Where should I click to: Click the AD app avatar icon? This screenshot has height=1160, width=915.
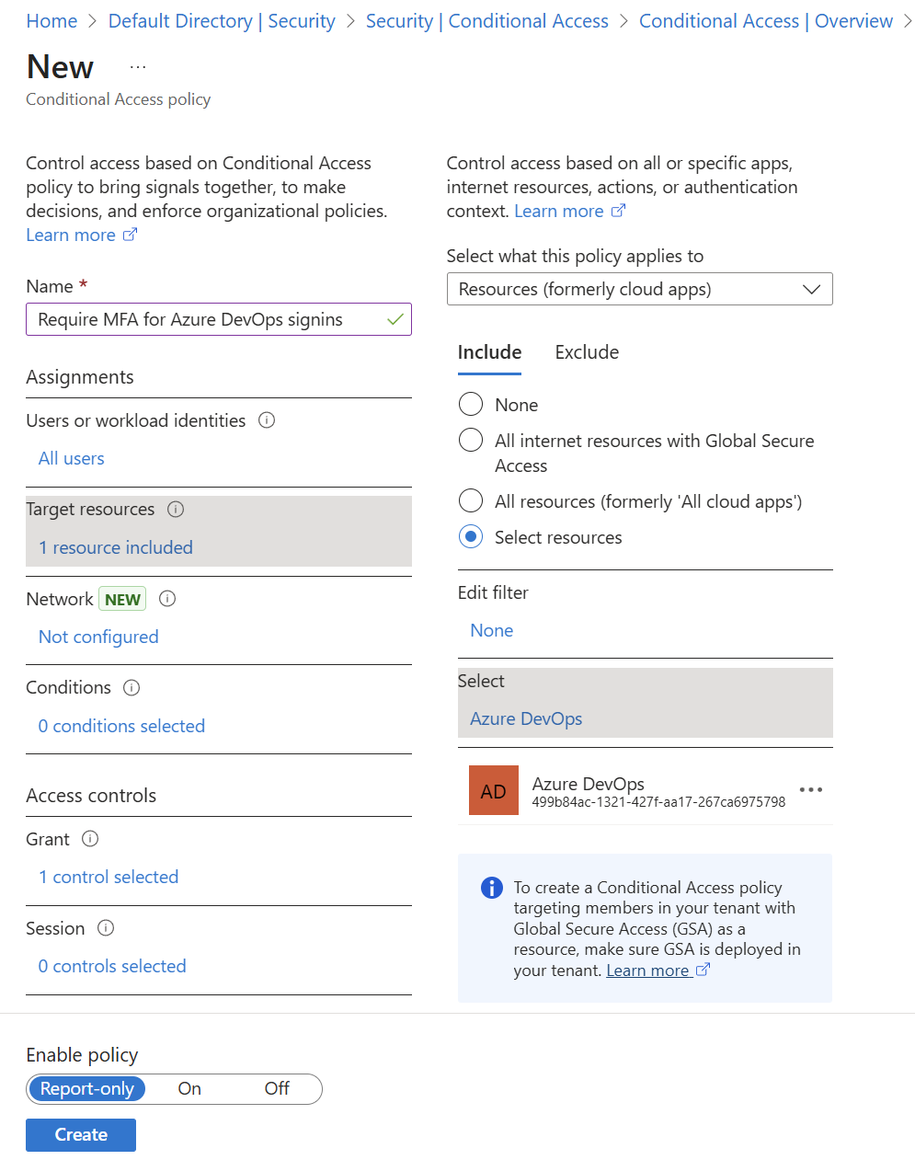click(494, 790)
